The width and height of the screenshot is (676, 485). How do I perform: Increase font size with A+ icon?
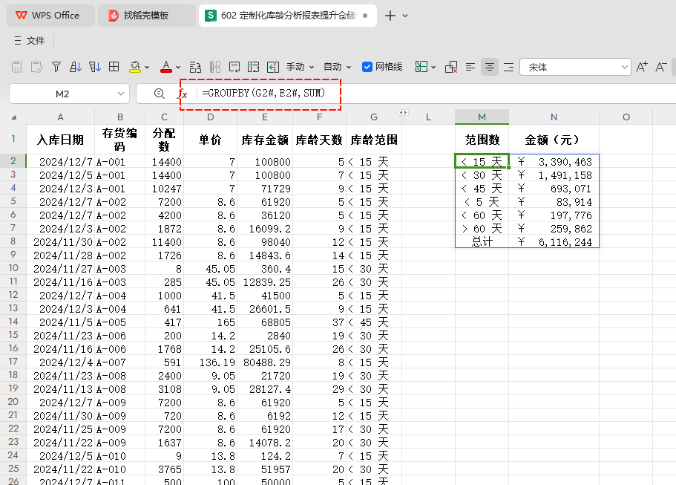click(642, 67)
